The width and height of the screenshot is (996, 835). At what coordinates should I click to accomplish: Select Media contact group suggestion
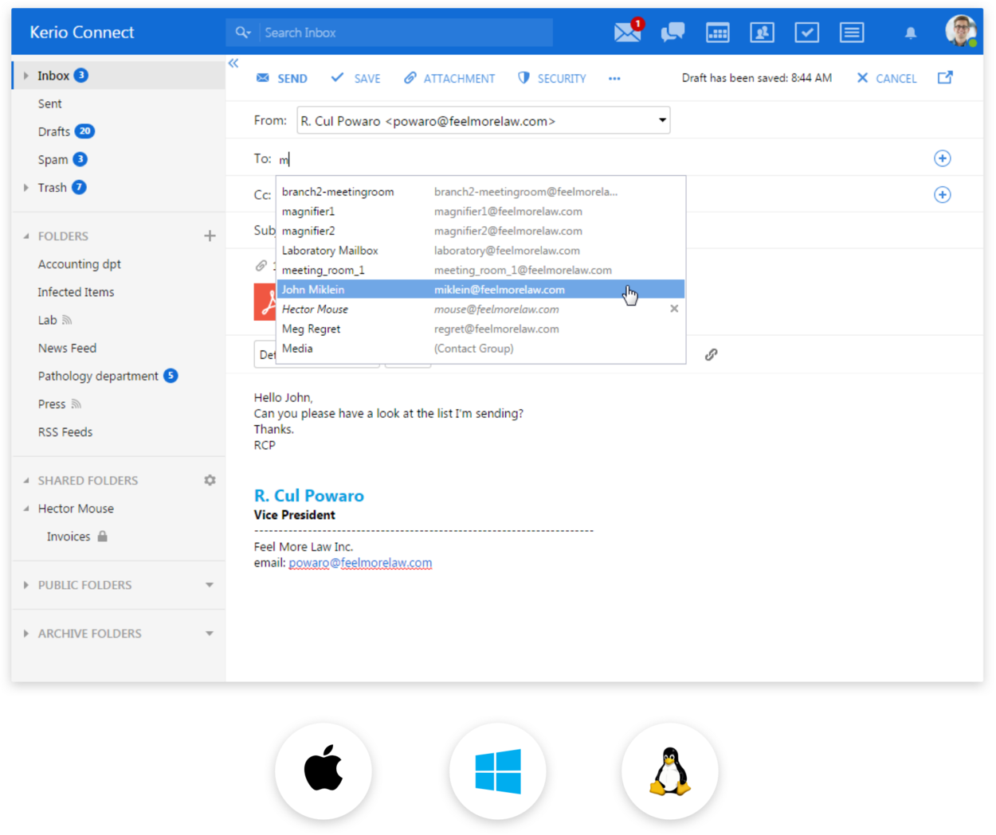click(480, 349)
